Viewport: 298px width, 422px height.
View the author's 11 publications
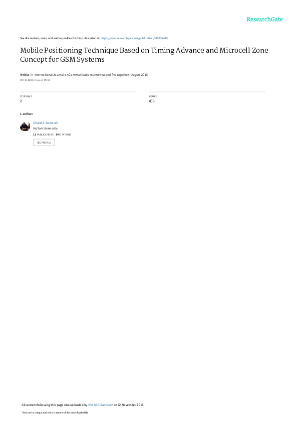coord(43,134)
